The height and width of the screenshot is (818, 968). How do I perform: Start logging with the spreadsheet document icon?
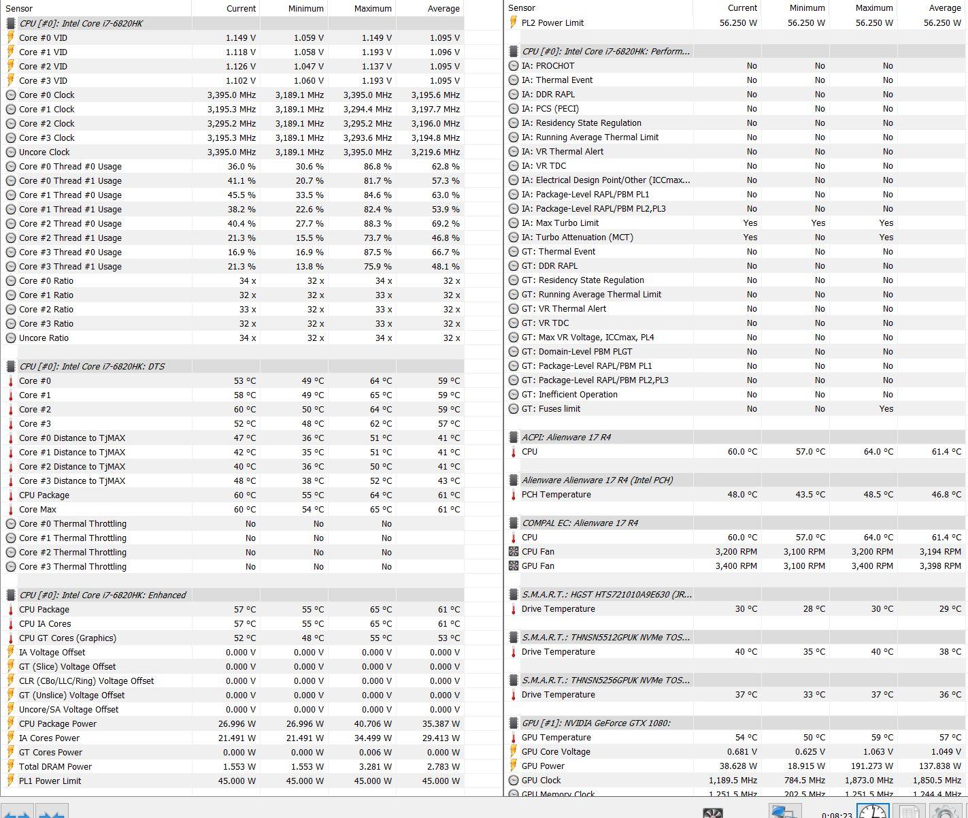click(908, 813)
